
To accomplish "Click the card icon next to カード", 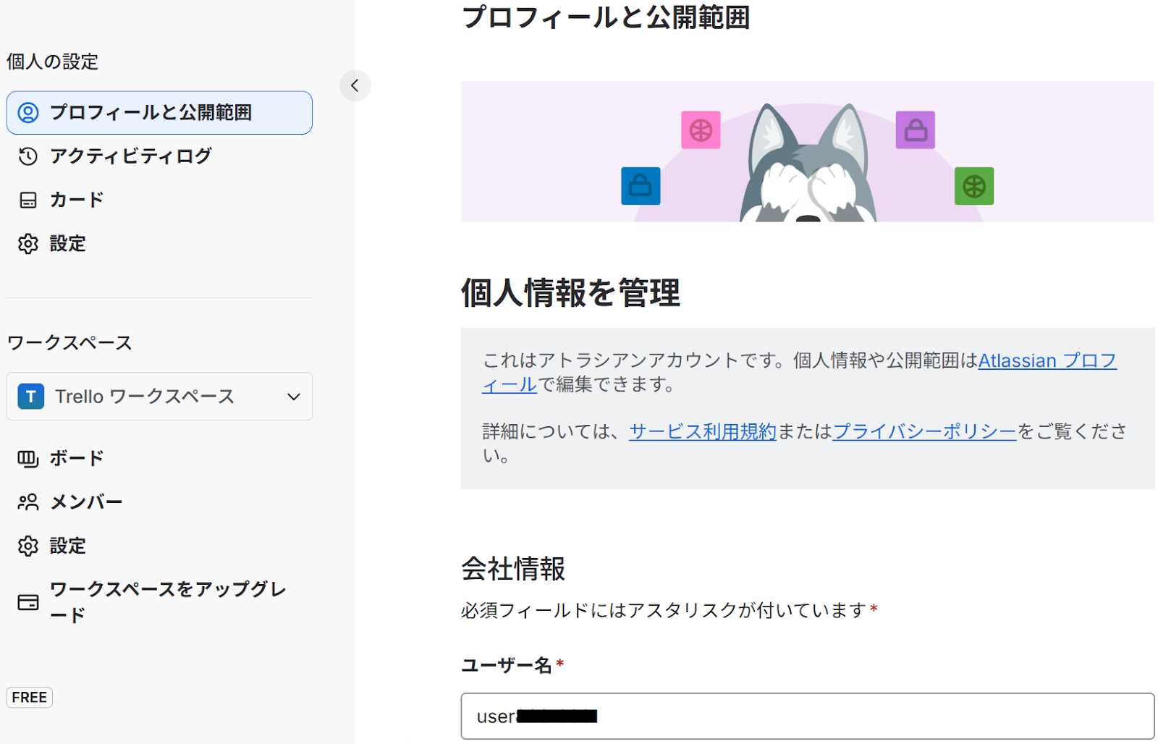I will pyautogui.click(x=28, y=200).
